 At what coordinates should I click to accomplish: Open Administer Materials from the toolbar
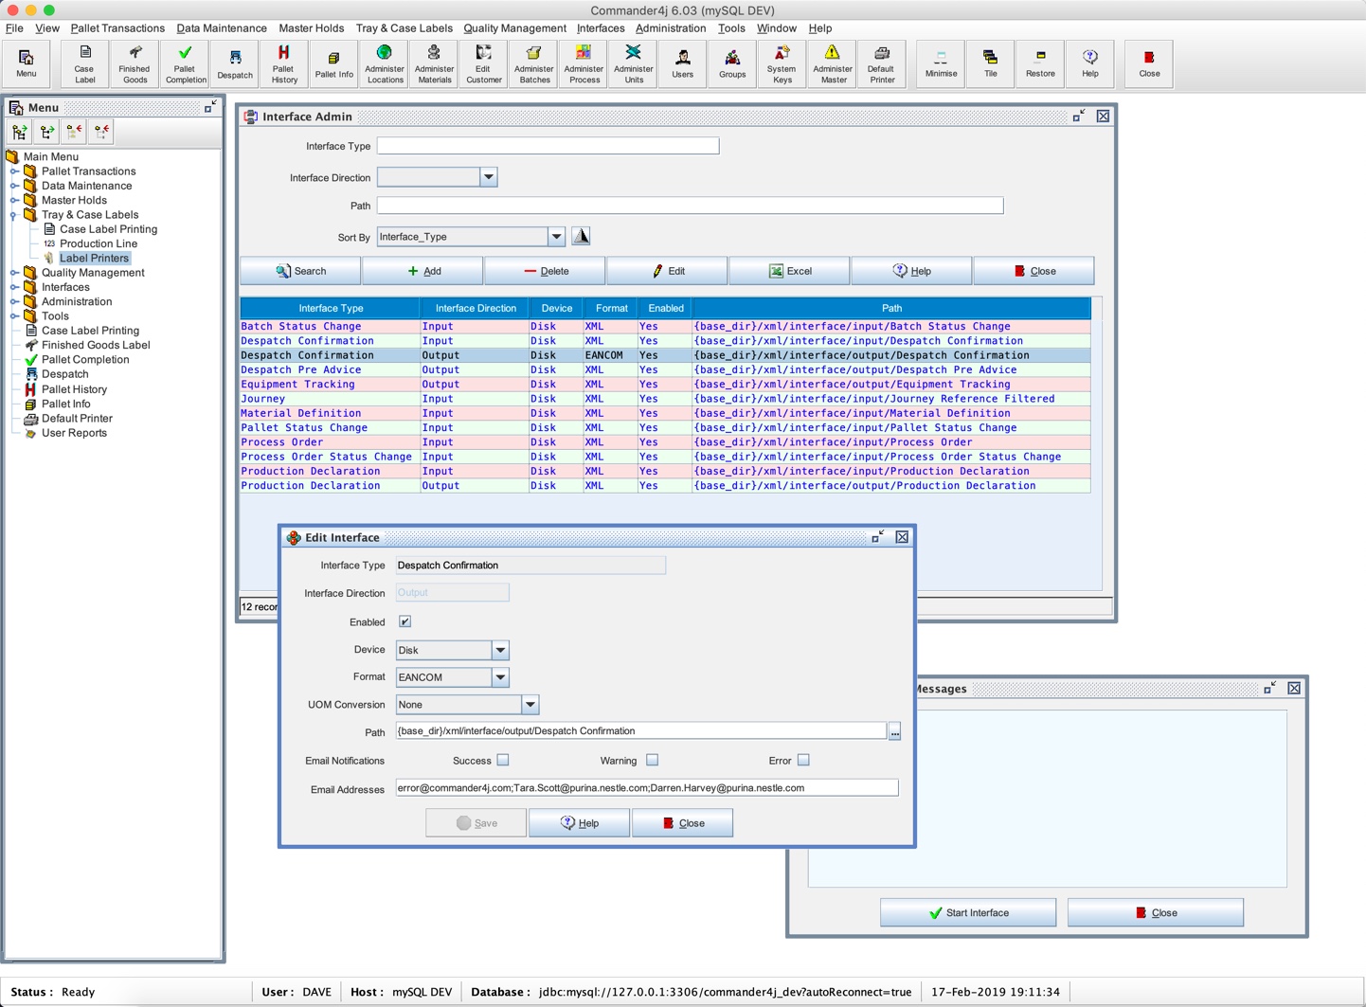434,63
